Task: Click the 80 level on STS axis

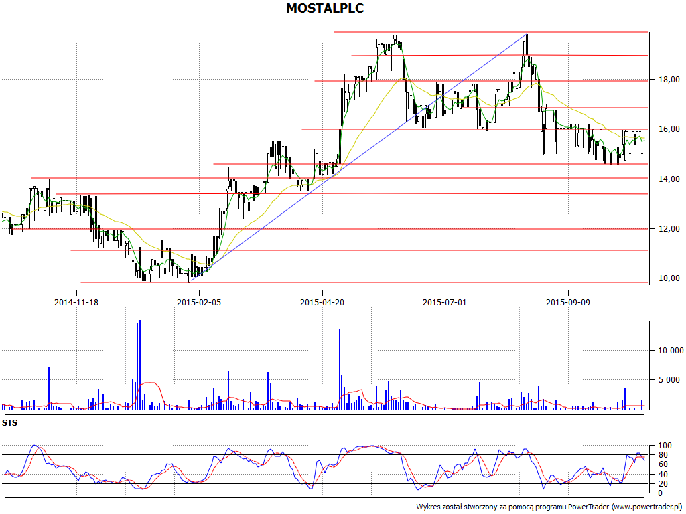Action: pos(663,455)
